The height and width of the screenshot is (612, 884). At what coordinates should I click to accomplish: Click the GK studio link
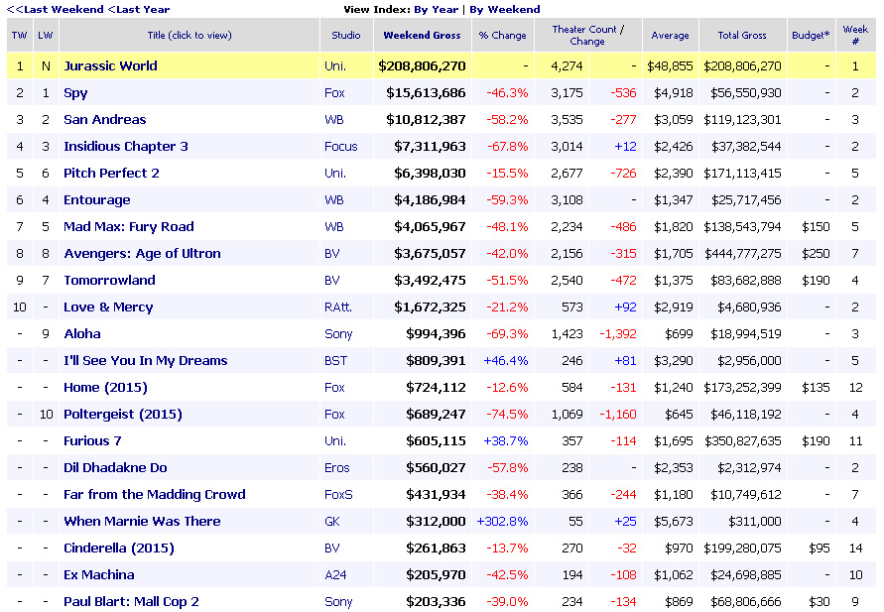tap(332, 522)
